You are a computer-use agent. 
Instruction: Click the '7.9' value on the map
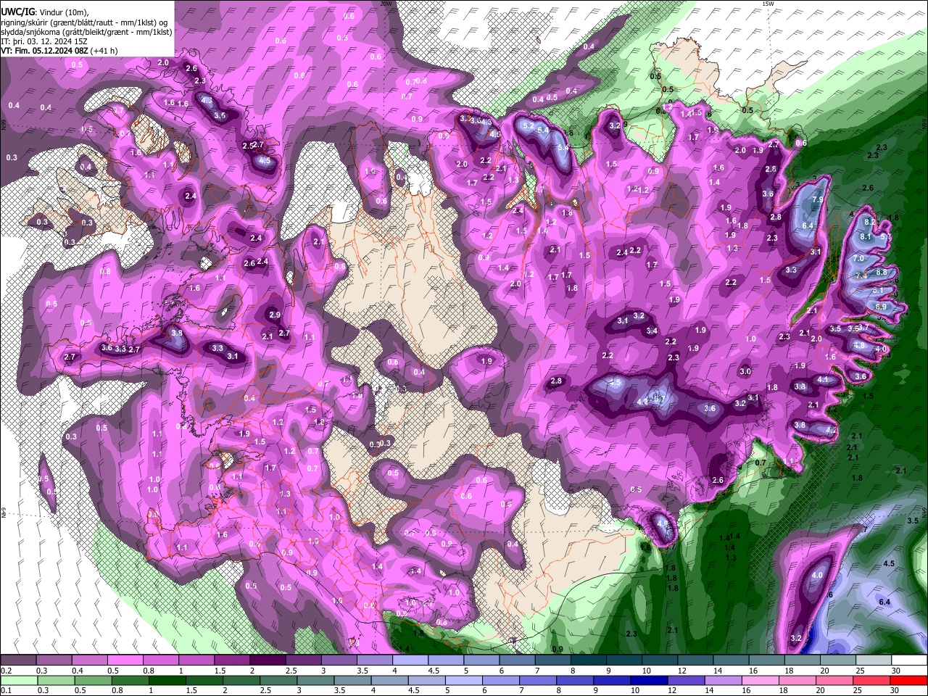click(x=818, y=200)
